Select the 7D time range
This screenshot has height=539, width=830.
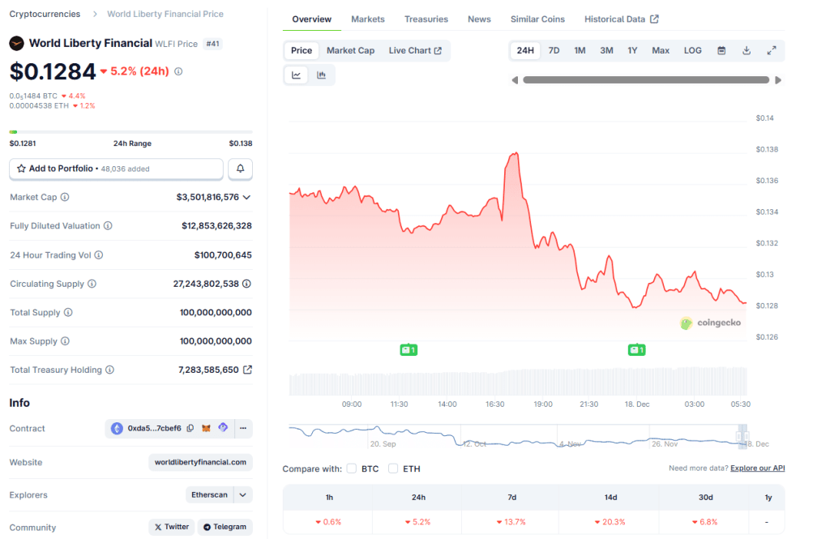(x=554, y=50)
